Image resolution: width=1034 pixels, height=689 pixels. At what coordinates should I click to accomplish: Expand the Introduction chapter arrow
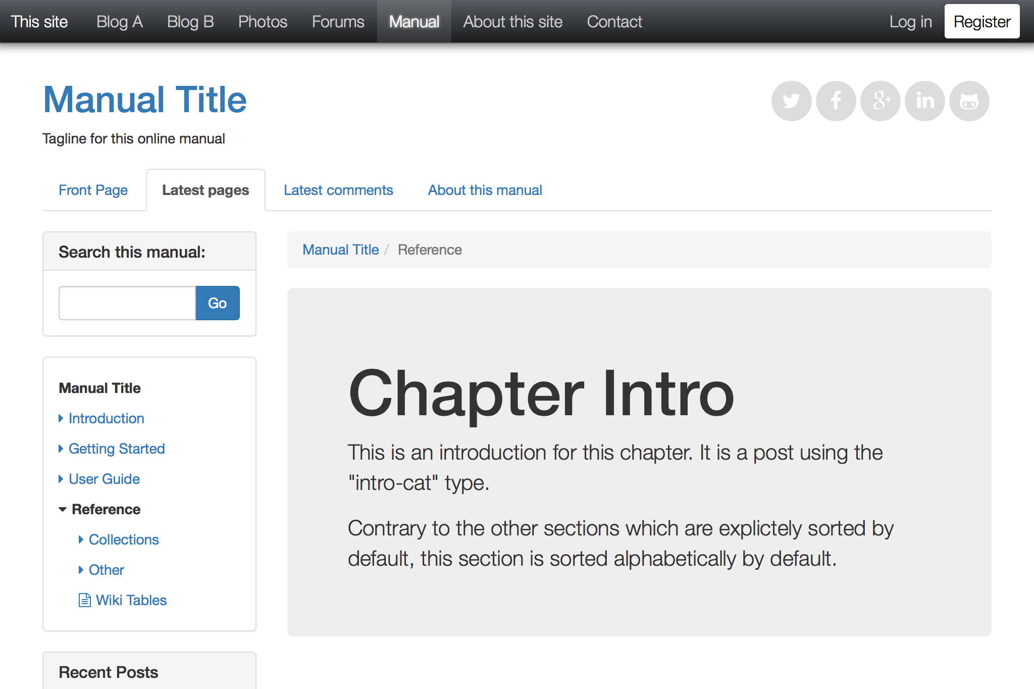61,418
